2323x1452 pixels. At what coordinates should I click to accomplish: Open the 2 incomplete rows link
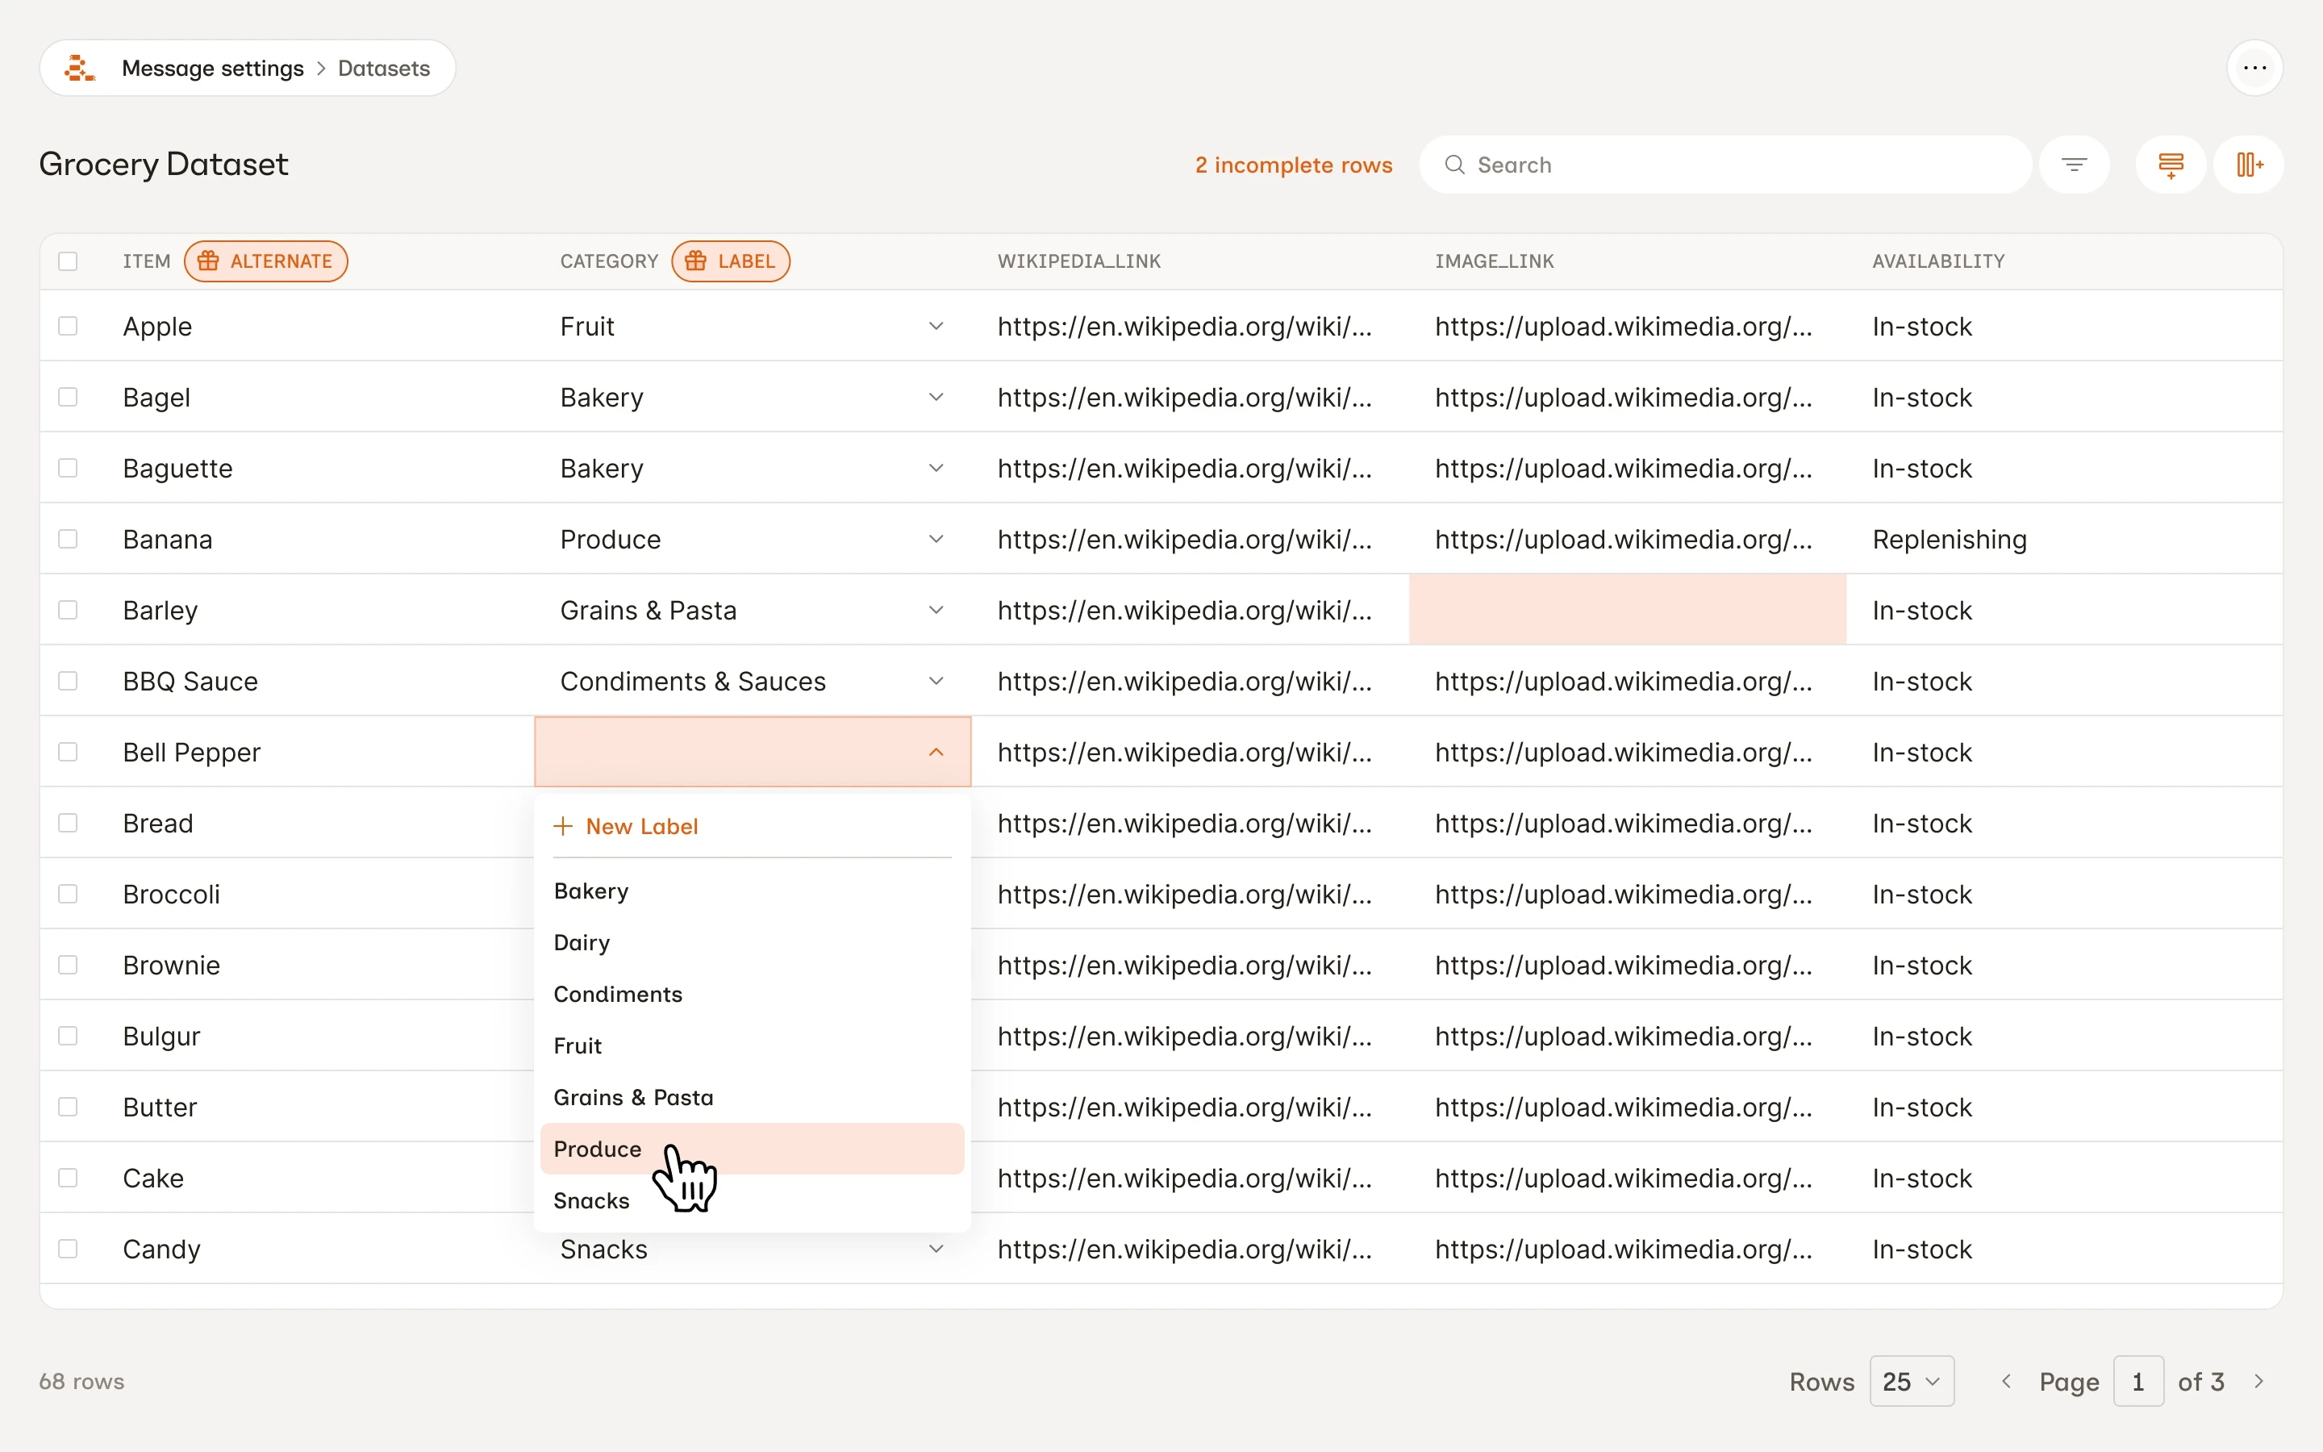[1293, 165]
